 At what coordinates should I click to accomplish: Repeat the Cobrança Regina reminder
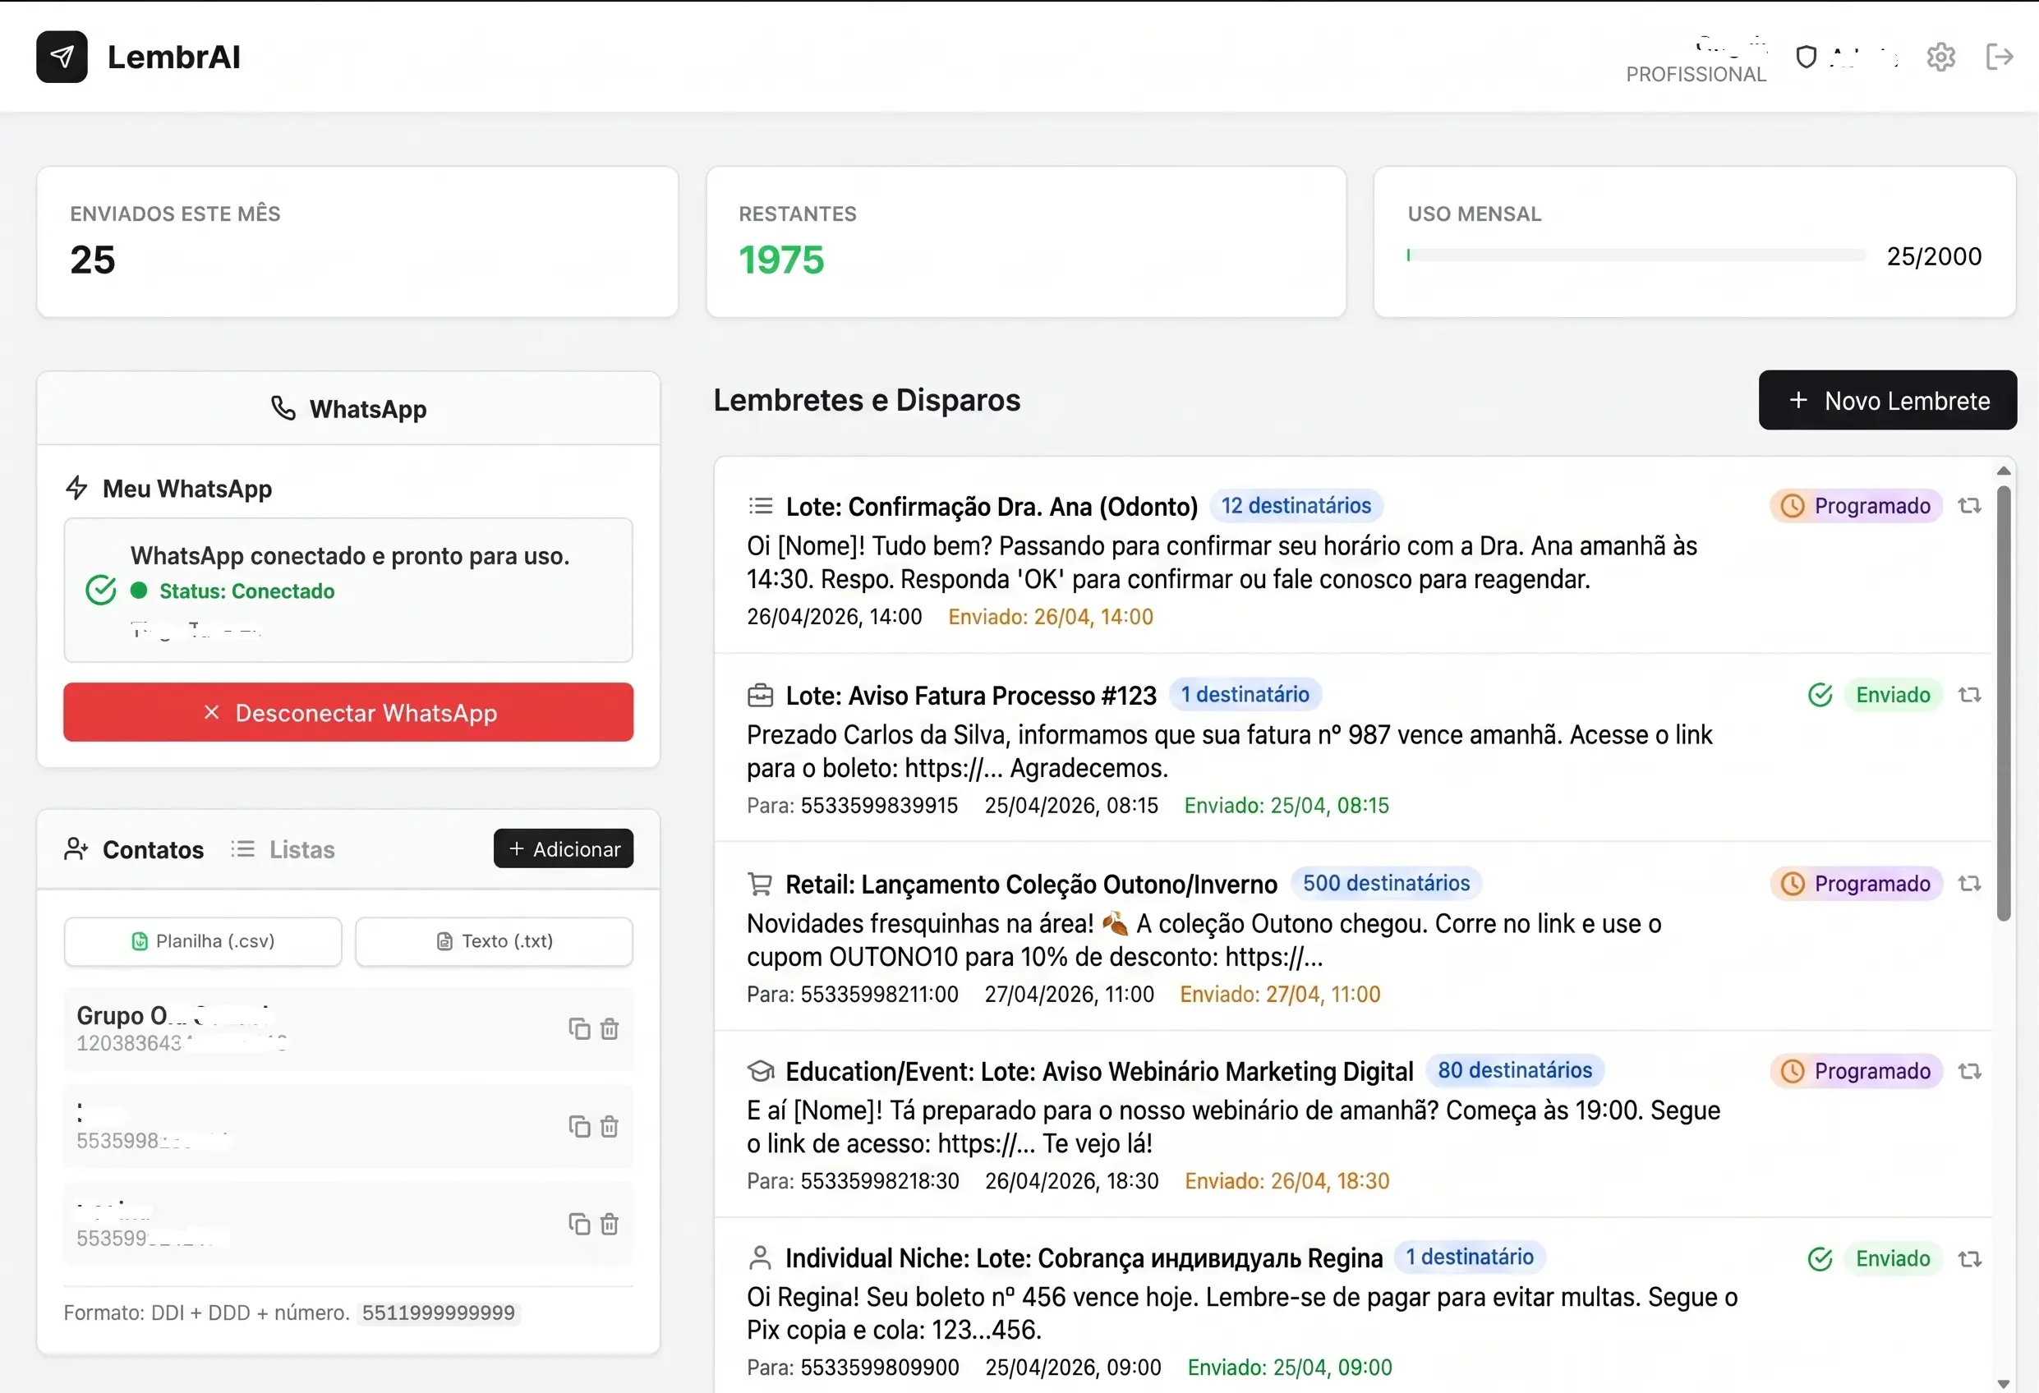pos(1970,1259)
